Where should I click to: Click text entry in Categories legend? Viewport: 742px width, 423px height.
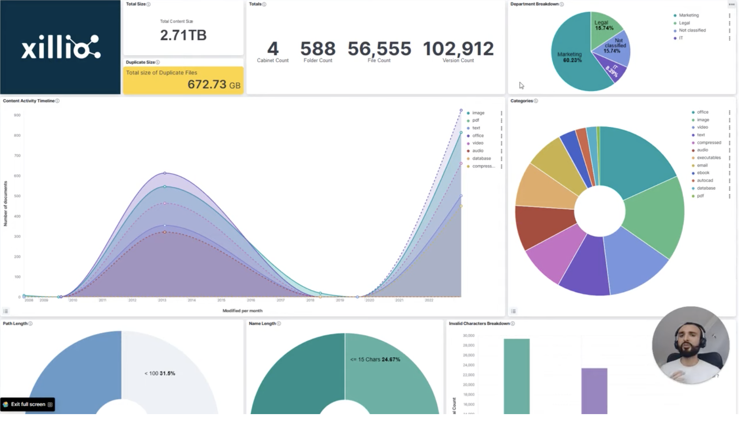[x=701, y=135]
